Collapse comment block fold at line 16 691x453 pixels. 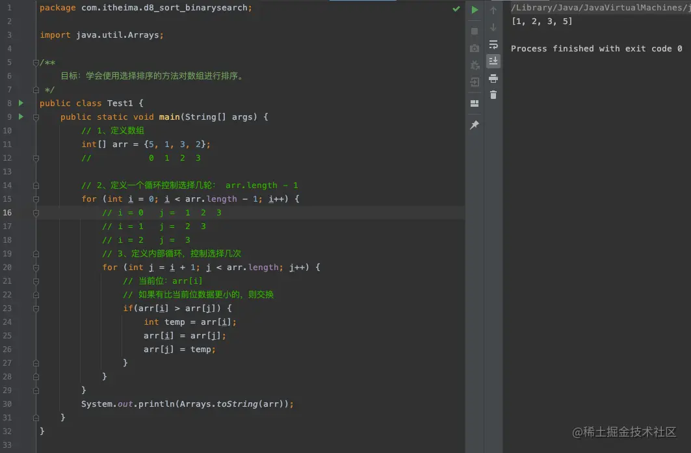click(x=36, y=213)
